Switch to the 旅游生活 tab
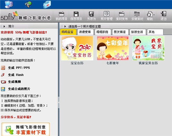Viewport: 172px width, 136px height. pos(138,32)
